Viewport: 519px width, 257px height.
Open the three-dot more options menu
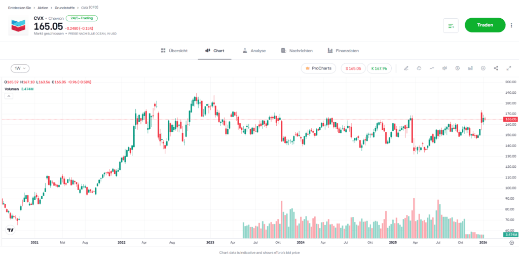(x=511, y=25)
